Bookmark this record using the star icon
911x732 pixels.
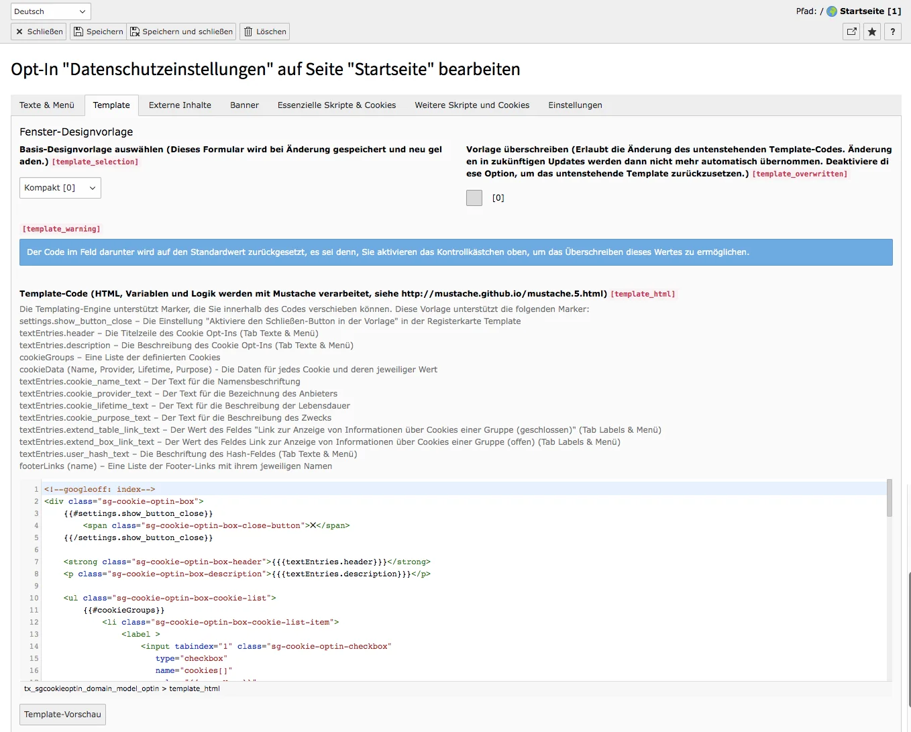pos(871,32)
